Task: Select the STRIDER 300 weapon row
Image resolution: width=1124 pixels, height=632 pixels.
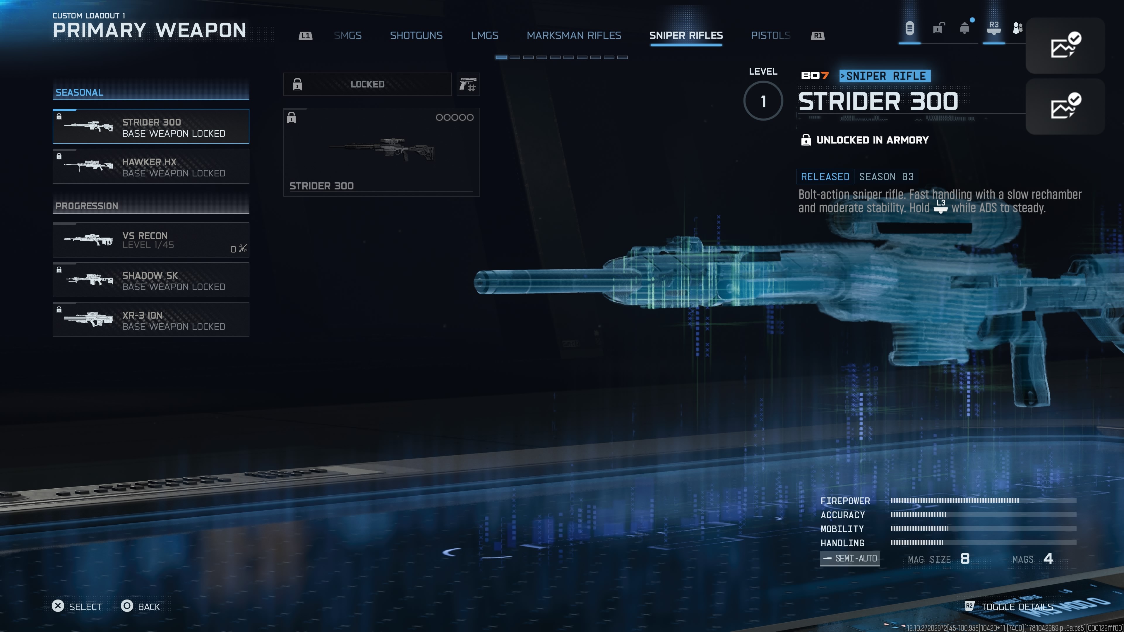Action: coord(151,126)
